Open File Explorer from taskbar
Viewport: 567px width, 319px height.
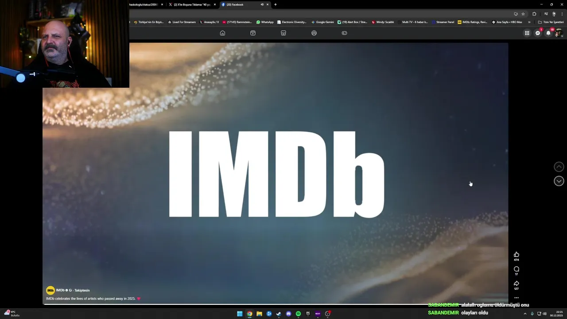pyautogui.click(x=259, y=314)
